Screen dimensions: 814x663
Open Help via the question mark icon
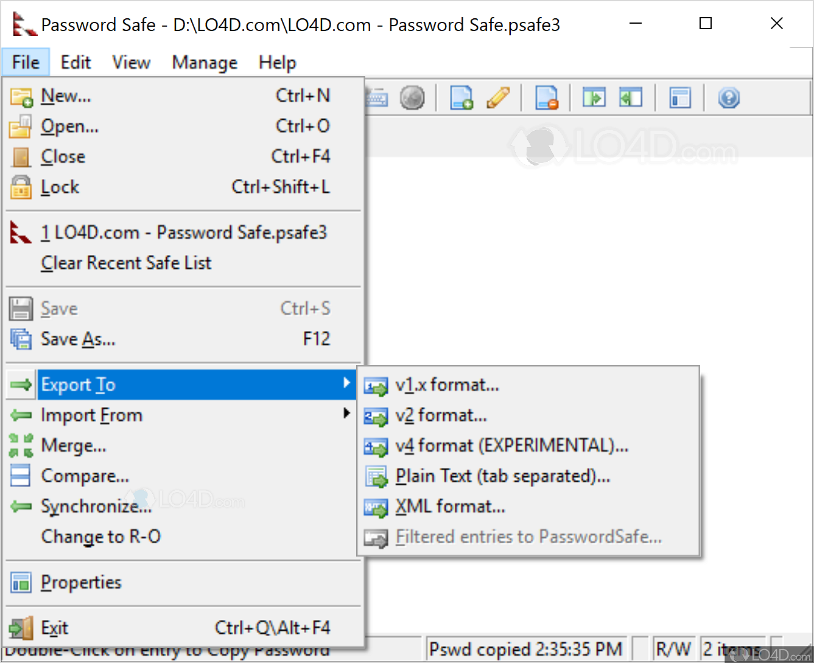(x=729, y=97)
